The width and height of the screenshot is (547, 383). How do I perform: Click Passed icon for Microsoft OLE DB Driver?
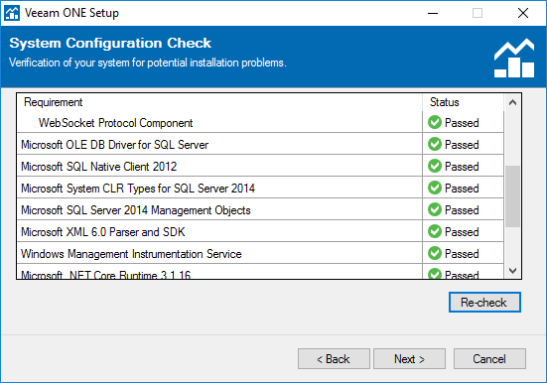click(x=435, y=144)
